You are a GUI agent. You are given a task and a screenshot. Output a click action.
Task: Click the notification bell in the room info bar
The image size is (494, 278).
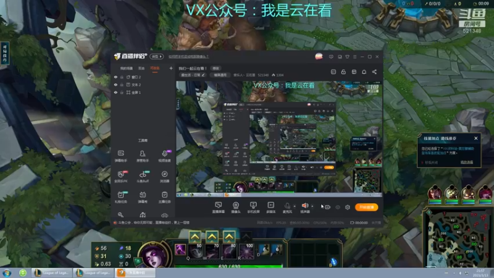364,72
